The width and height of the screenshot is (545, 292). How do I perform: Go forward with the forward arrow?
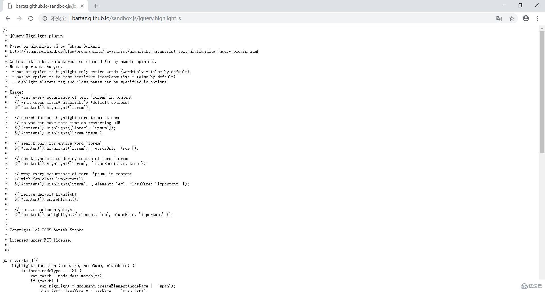pyautogui.click(x=19, y=18)
